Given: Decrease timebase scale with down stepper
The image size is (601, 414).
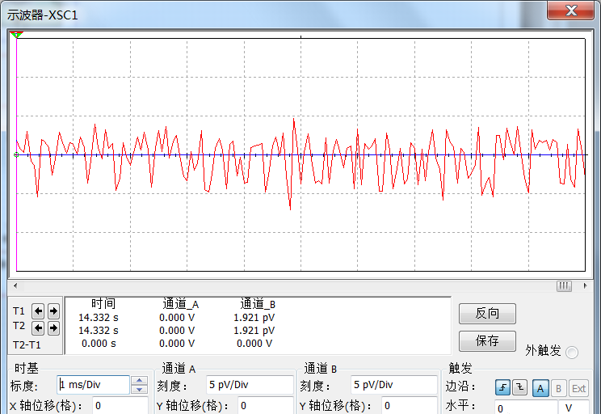Looking at the screenshot, I should click(139, 389).
